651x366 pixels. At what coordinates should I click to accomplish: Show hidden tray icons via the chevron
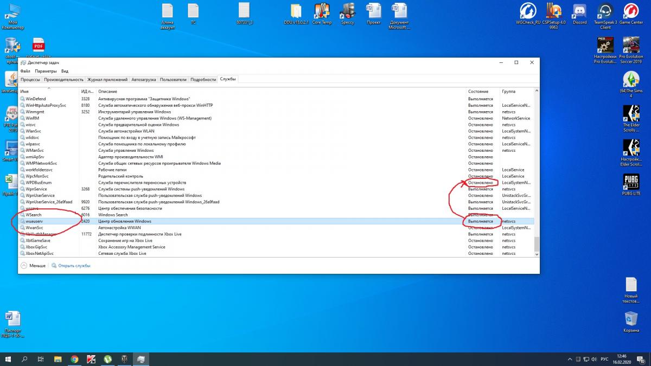tap(569, 359)
